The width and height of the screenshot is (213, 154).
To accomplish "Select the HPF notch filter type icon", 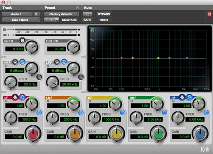I will (16, 61).
